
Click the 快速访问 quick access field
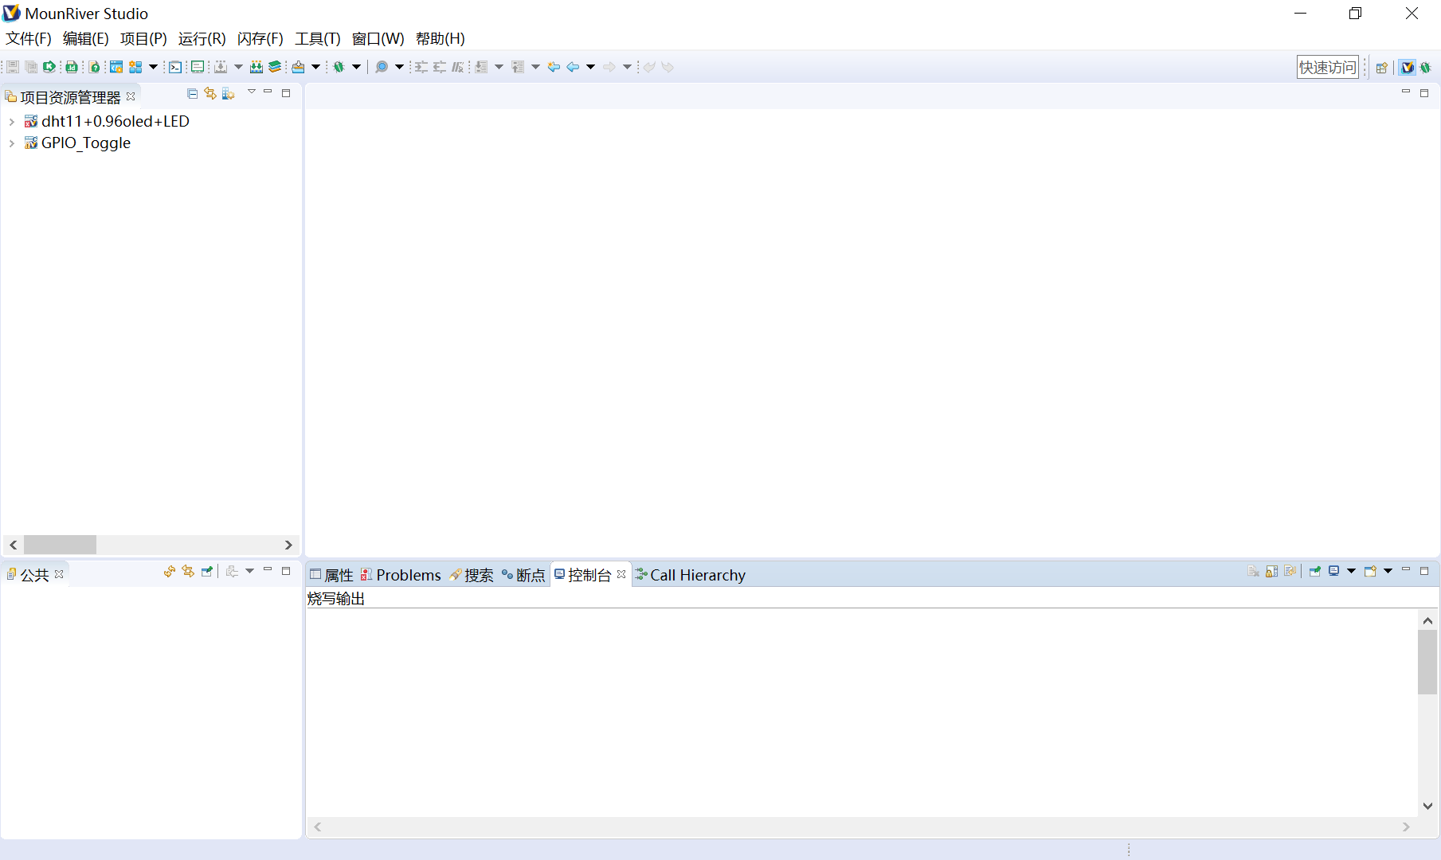[x=1327, y=68]
